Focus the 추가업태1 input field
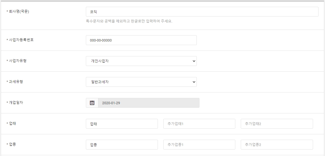The height and width of the screenshot is (156, 325). tap(199, 124)
